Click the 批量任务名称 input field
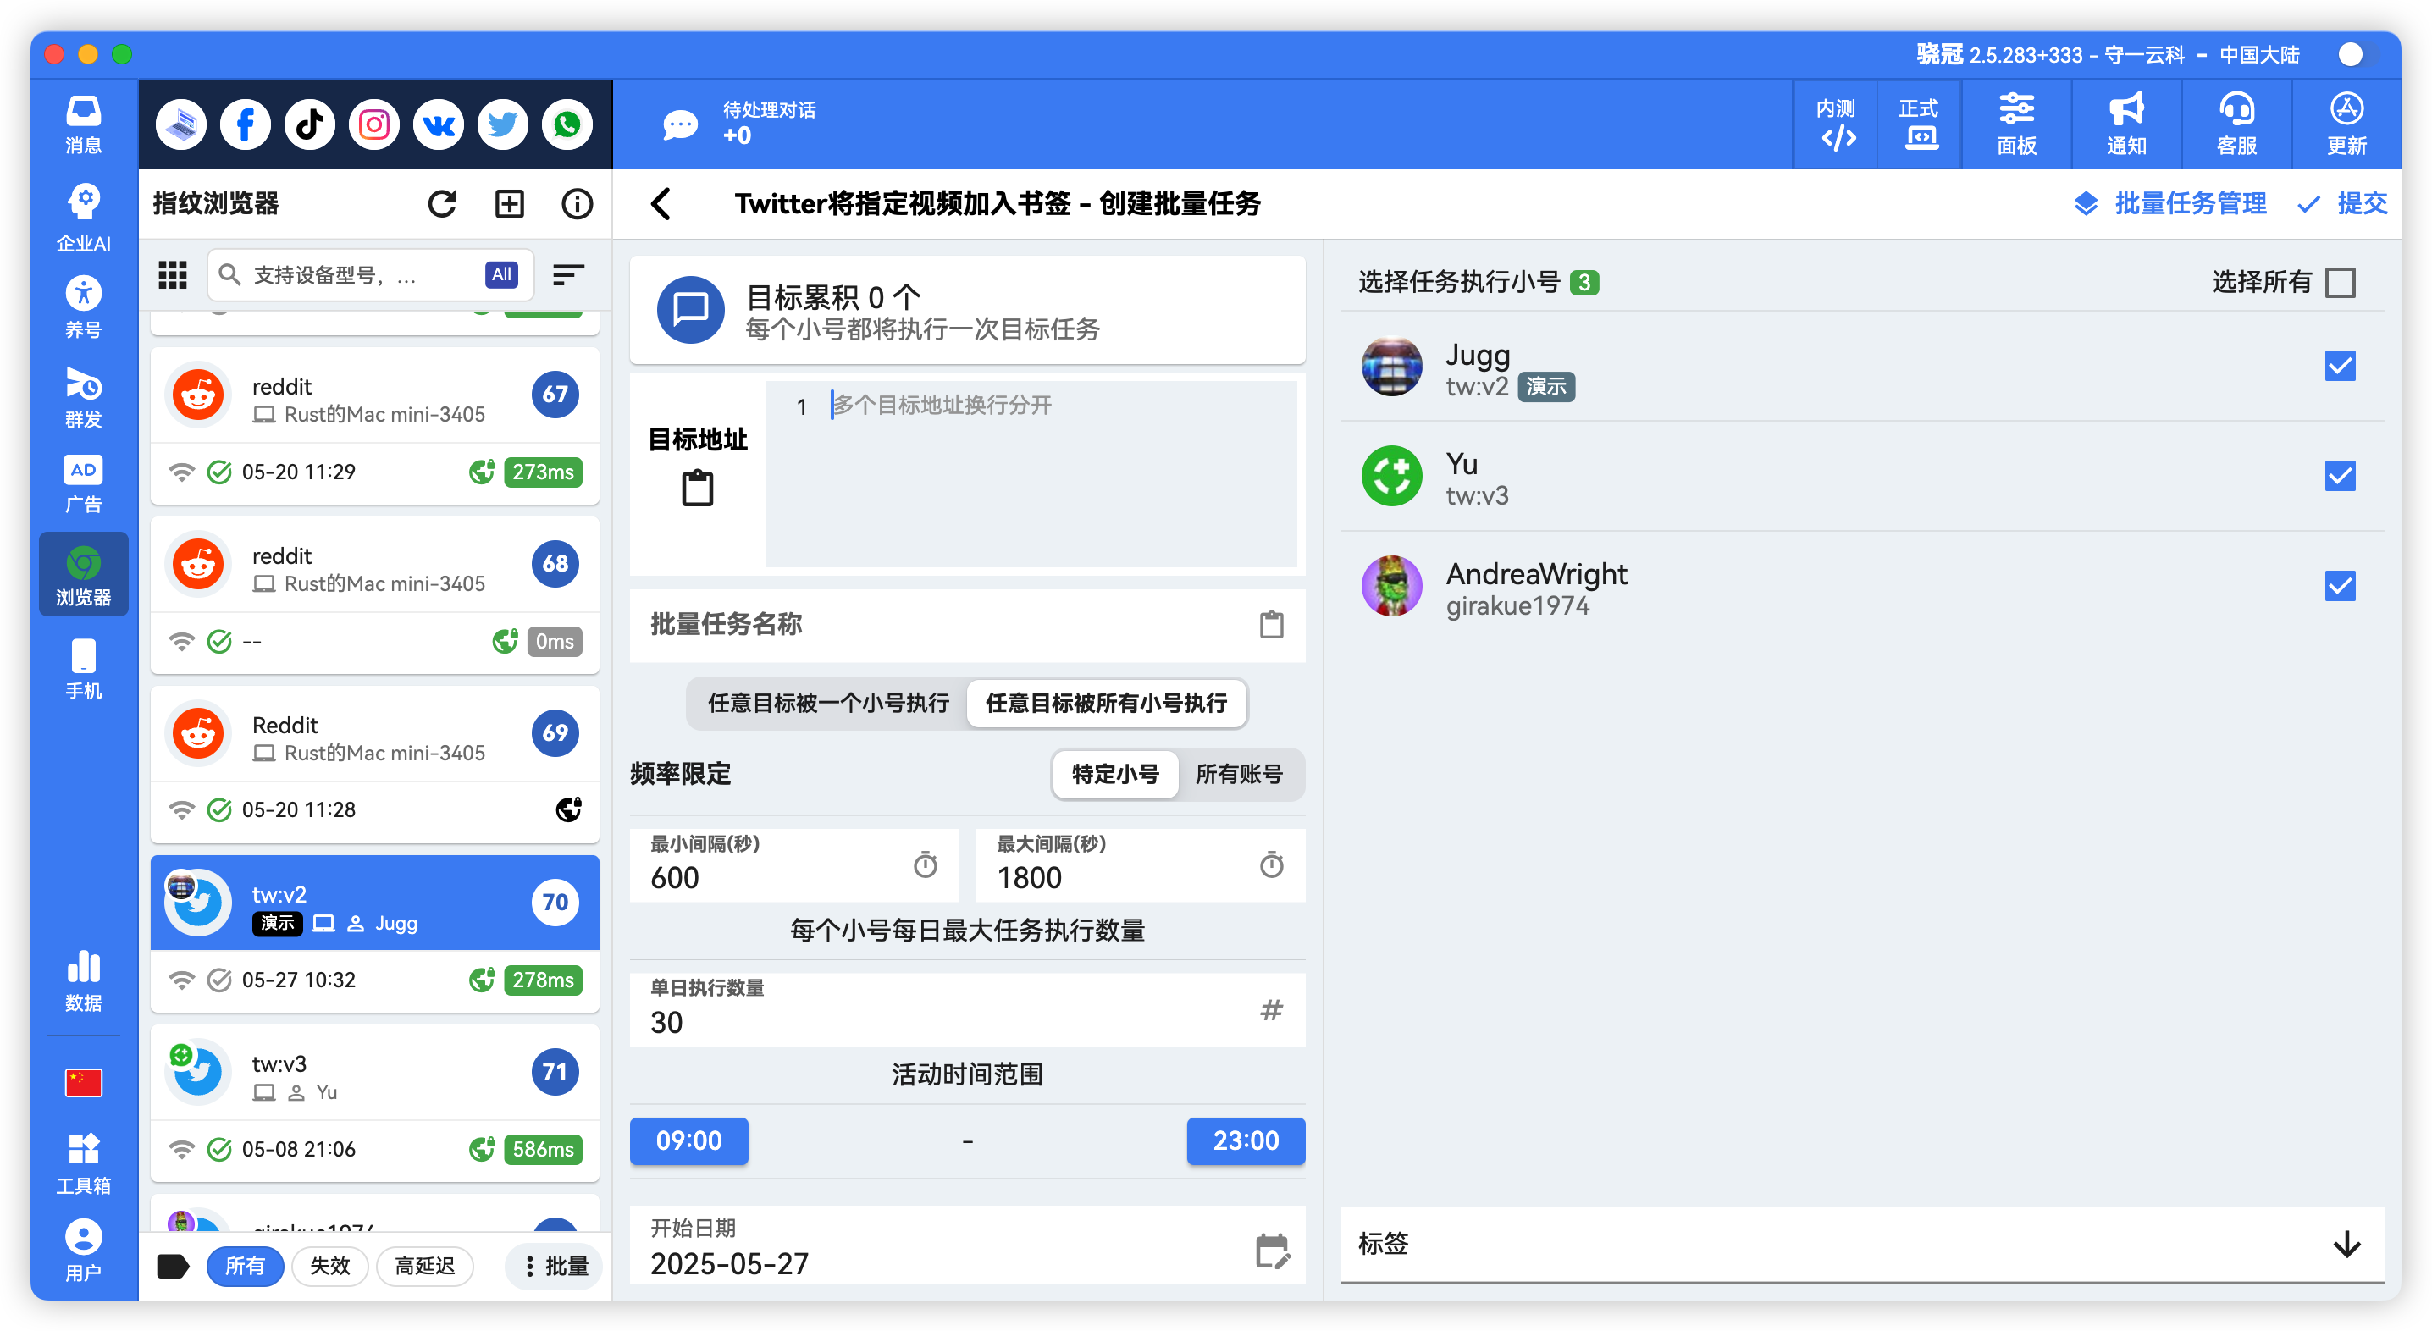The width and height of the screenshot is (2432, 1331). [967, 625]
